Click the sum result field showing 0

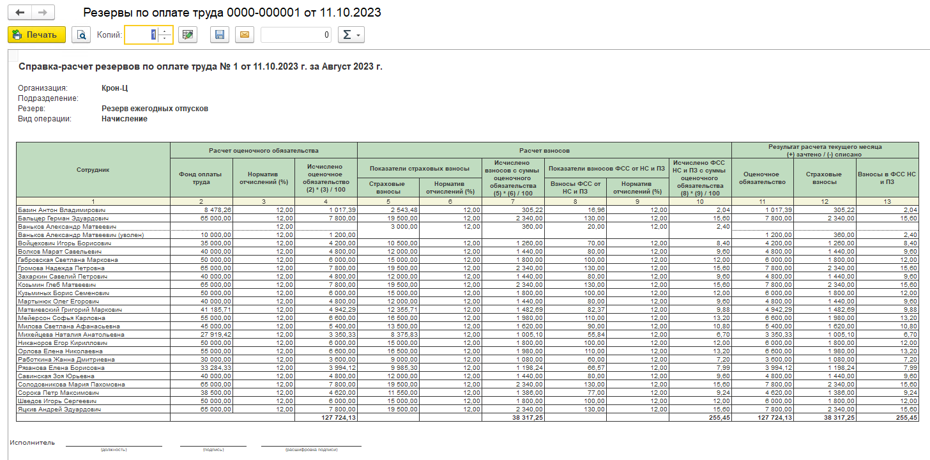tap(296, 35)
